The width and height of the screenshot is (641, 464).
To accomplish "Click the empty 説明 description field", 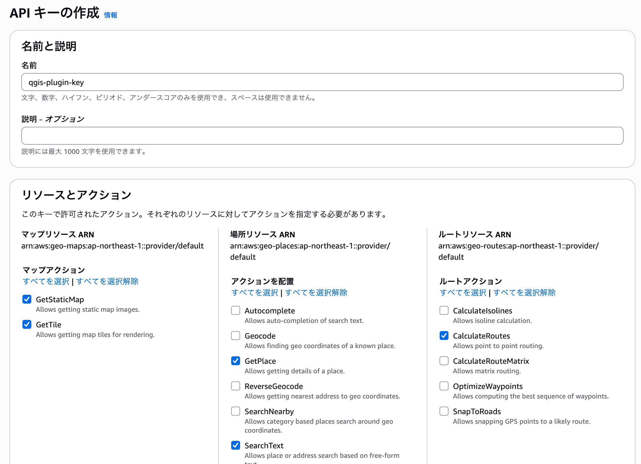I will (320, 135).
